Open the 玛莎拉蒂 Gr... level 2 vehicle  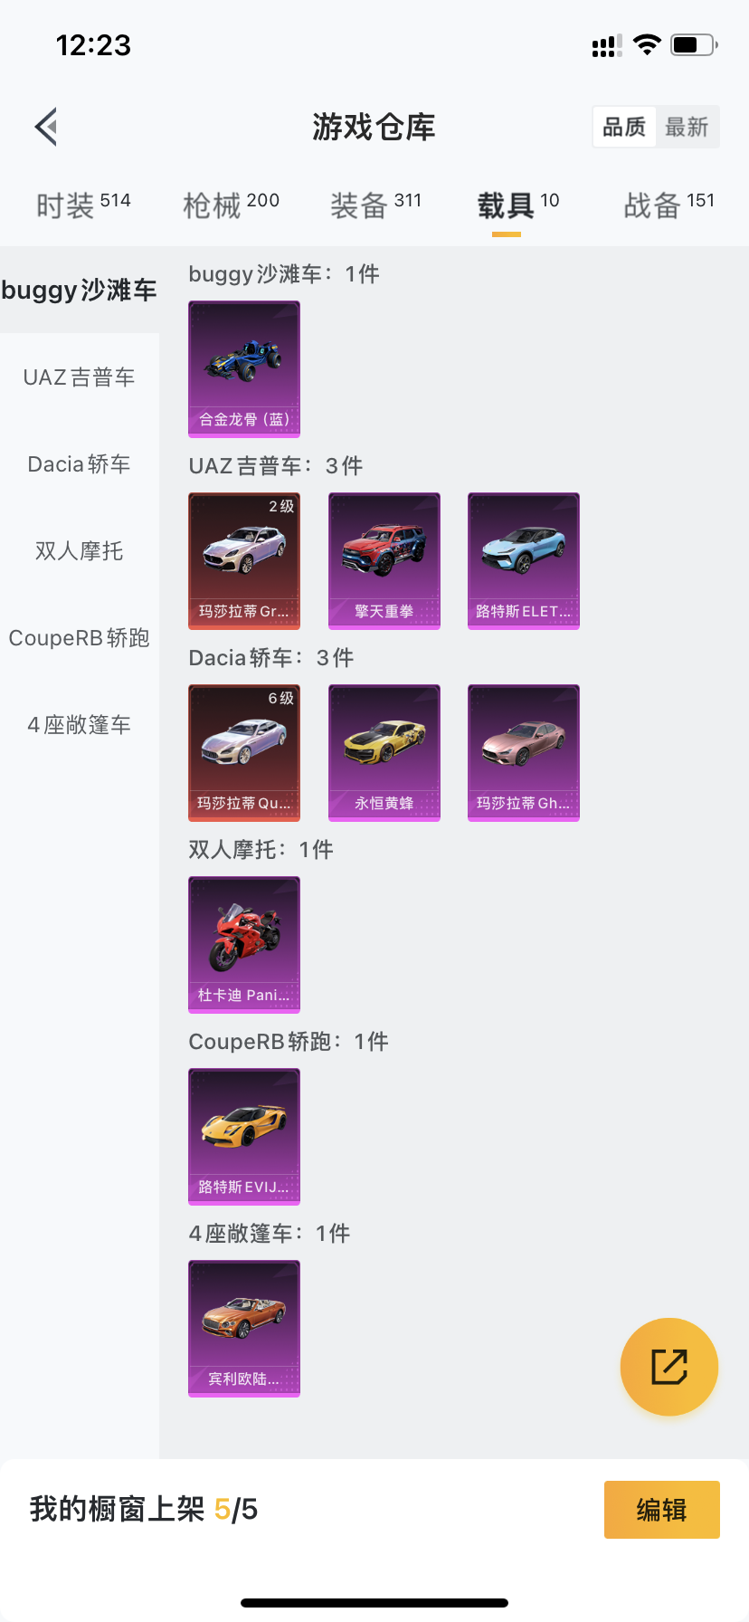pos(244,561)
